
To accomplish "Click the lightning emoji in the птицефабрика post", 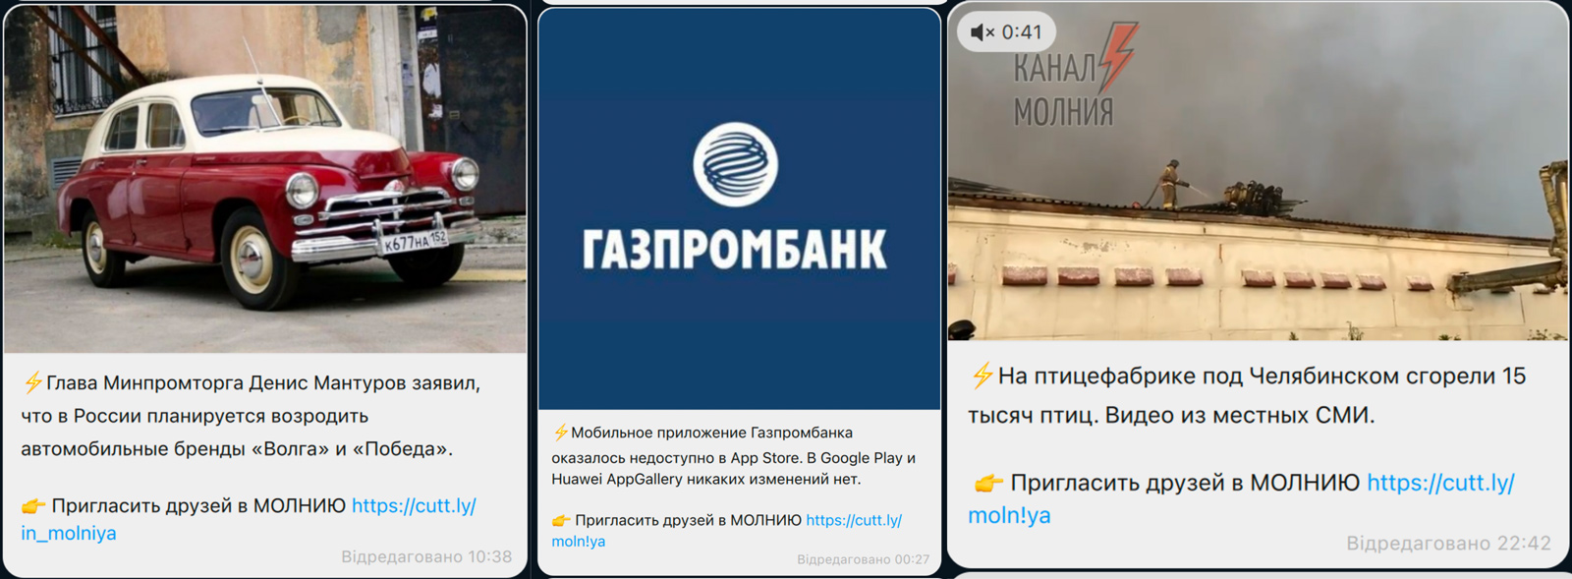I will (982, 376).
